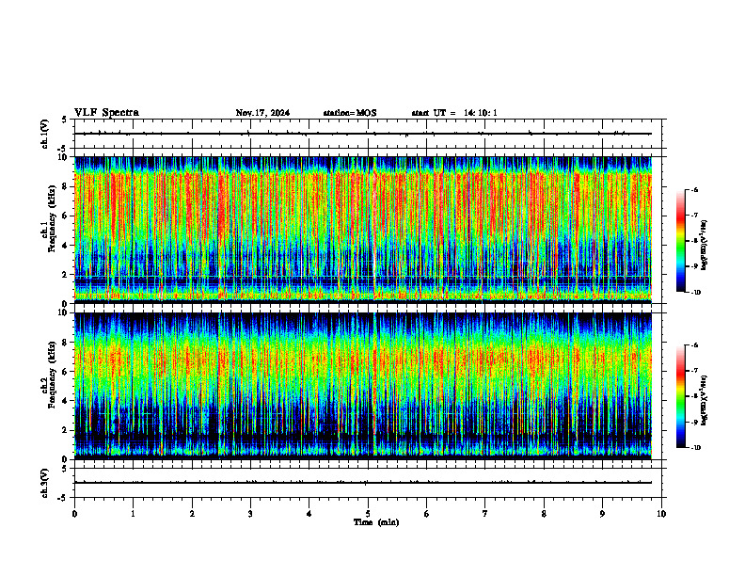The width and height of the screenshot is (745, 576).
Task: Click the last time axis tick label '10'
Action: 661,514
